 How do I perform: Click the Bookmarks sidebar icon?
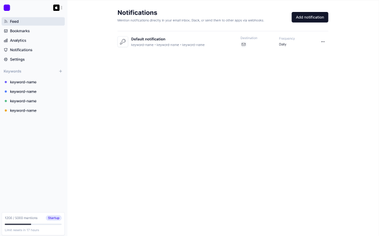pos(6,31)
